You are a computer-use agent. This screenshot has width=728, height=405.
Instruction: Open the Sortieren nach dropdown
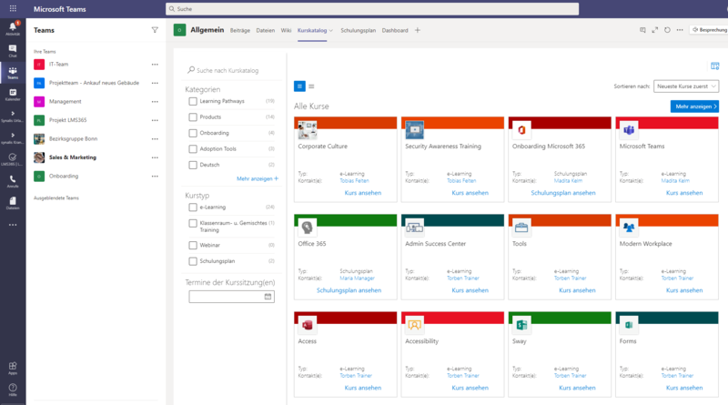pos(686,86)
